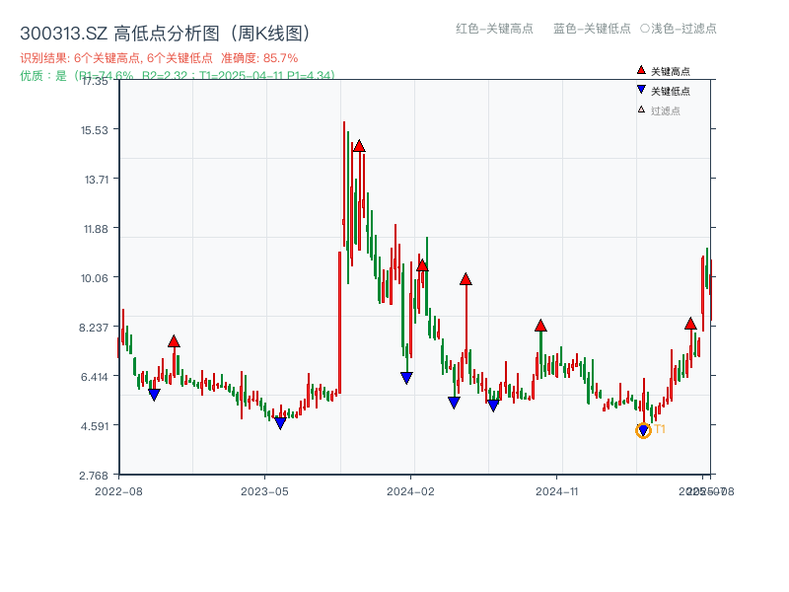The image size is (789, 592).
Task: Click the red 关键高点 triangle legend icon
Action: coord(641,70)
